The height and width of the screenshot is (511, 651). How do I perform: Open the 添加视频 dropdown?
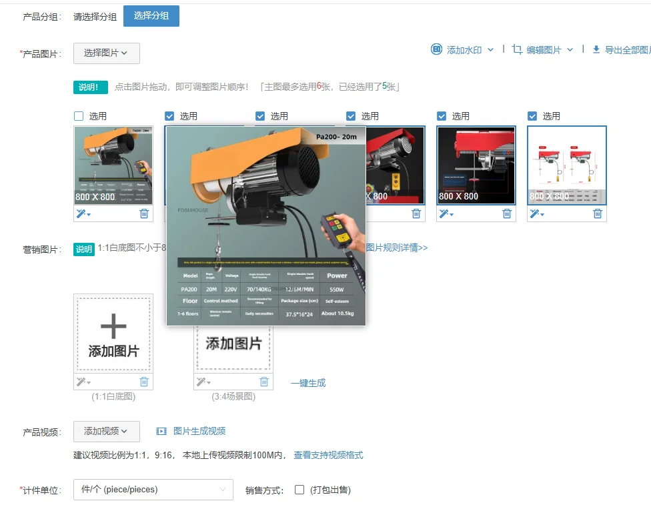[106, 432]
